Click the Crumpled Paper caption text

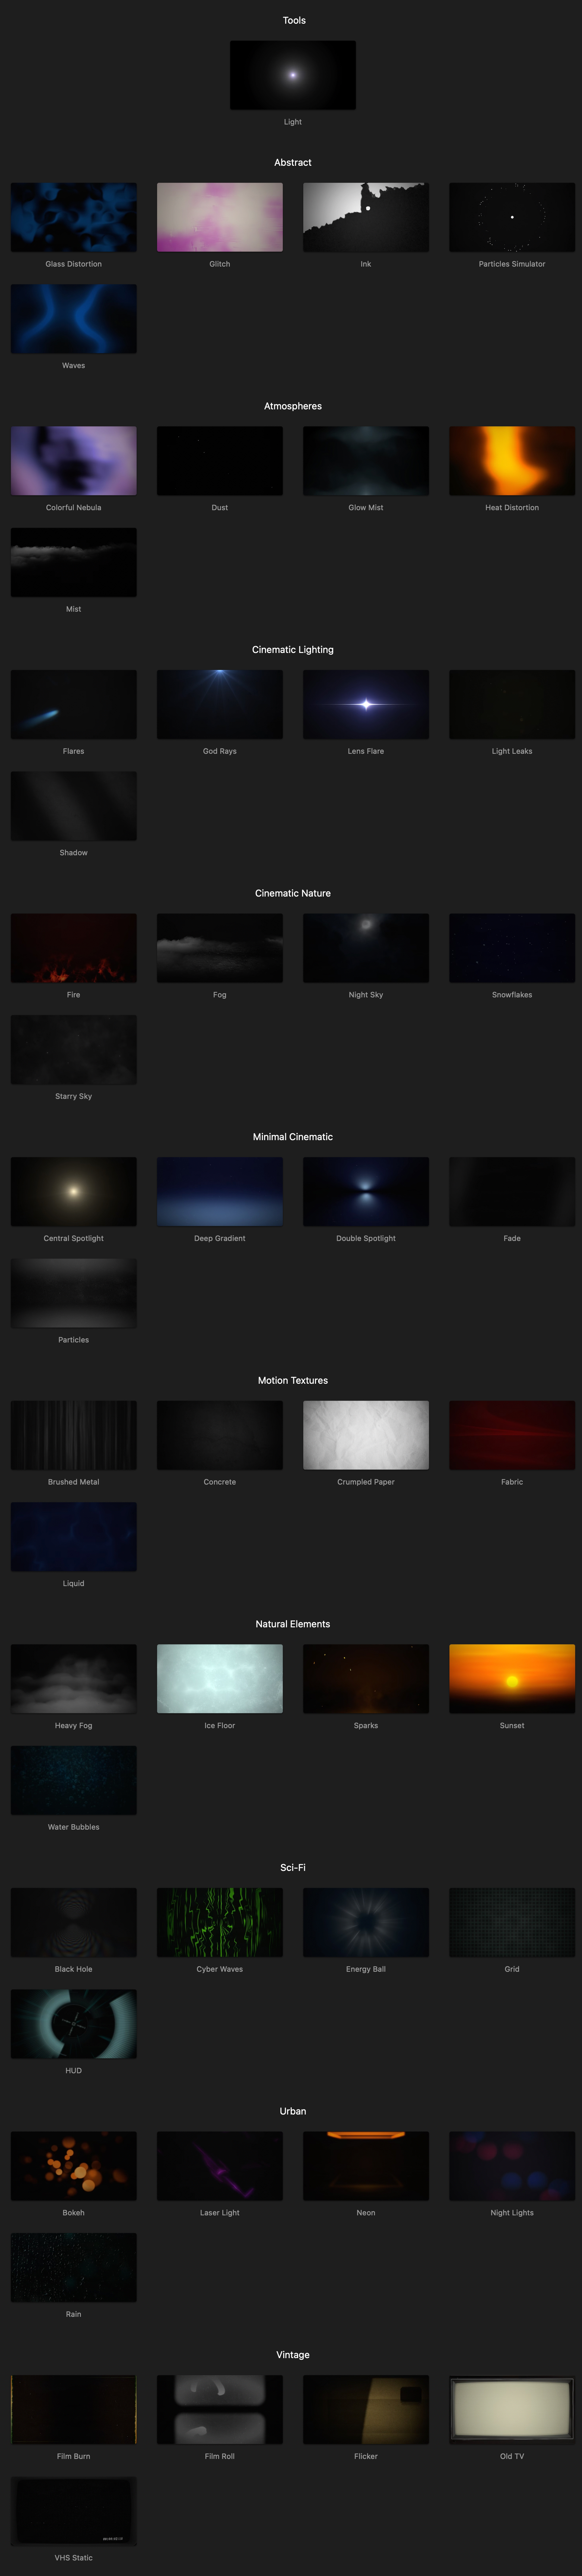[x=366, y=1482]
